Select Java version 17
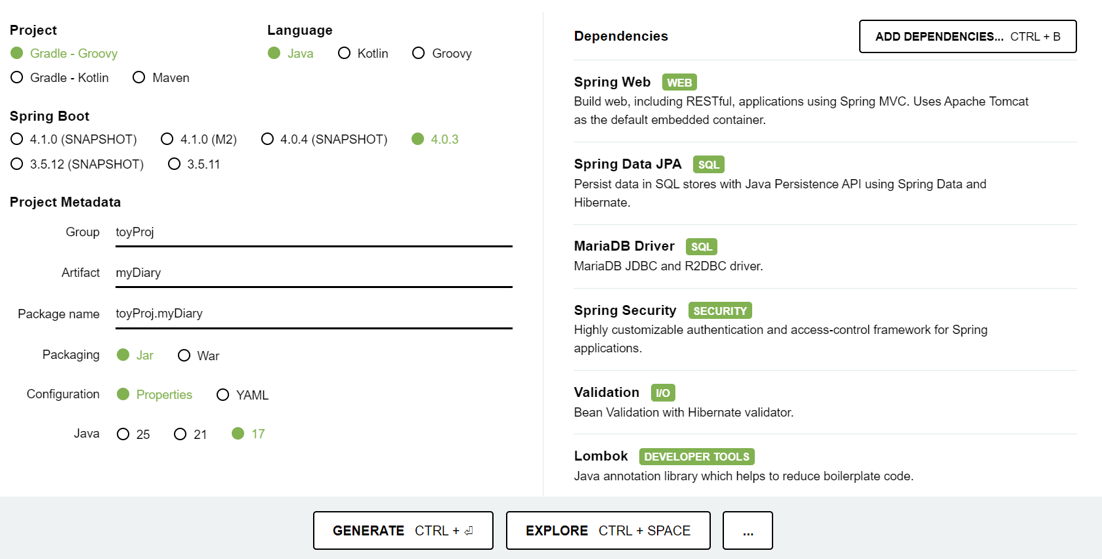 (248, 434)
